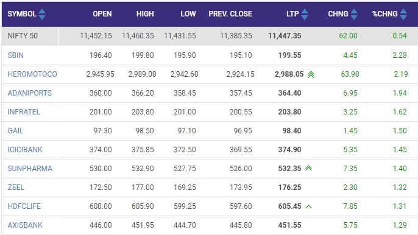Open the SBIN stock link
The image size is (418, 235).
15,55
